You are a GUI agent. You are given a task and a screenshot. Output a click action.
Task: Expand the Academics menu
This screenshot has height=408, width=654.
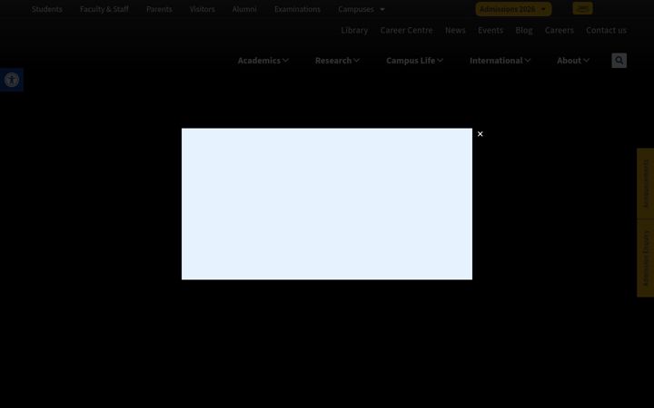tap(263, 61)
